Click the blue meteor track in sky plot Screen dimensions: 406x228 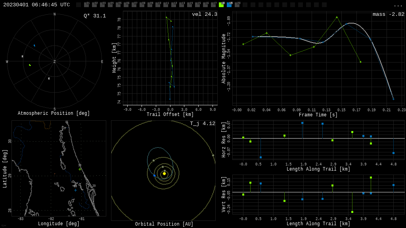pyautogui.click(x=34, y=46)
